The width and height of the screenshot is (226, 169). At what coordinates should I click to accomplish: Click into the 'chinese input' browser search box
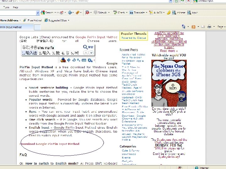click(x=210, y=1)
